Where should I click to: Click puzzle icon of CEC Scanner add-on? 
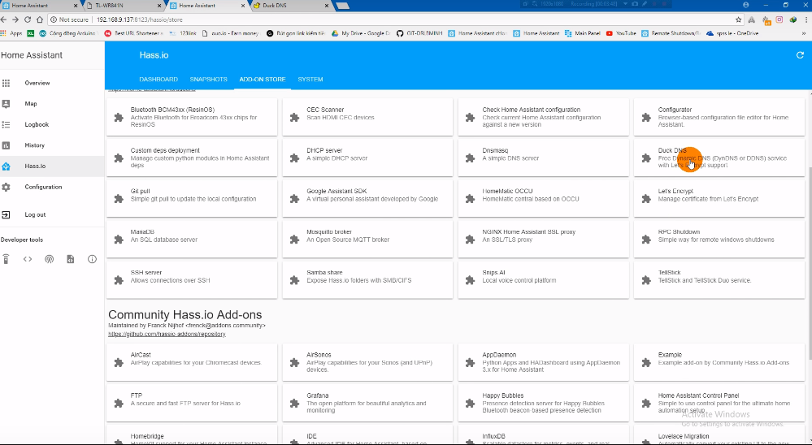click(295, 118)
